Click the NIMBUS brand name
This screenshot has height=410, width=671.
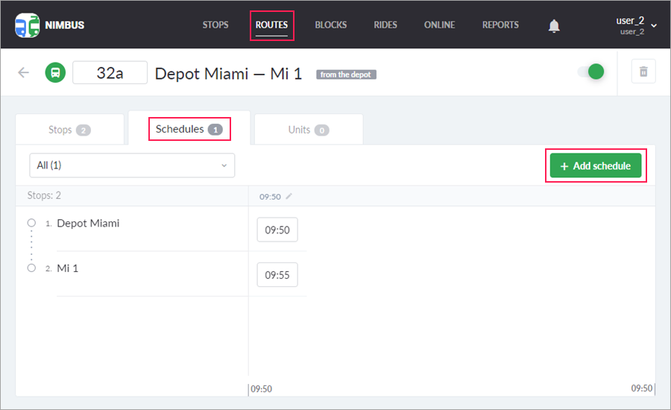(65, 25)
